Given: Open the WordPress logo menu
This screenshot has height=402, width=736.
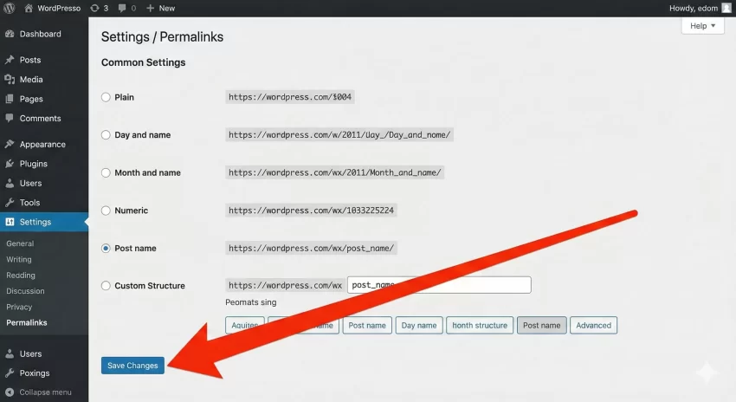Looking at the screenshot, I should (9, 8).
